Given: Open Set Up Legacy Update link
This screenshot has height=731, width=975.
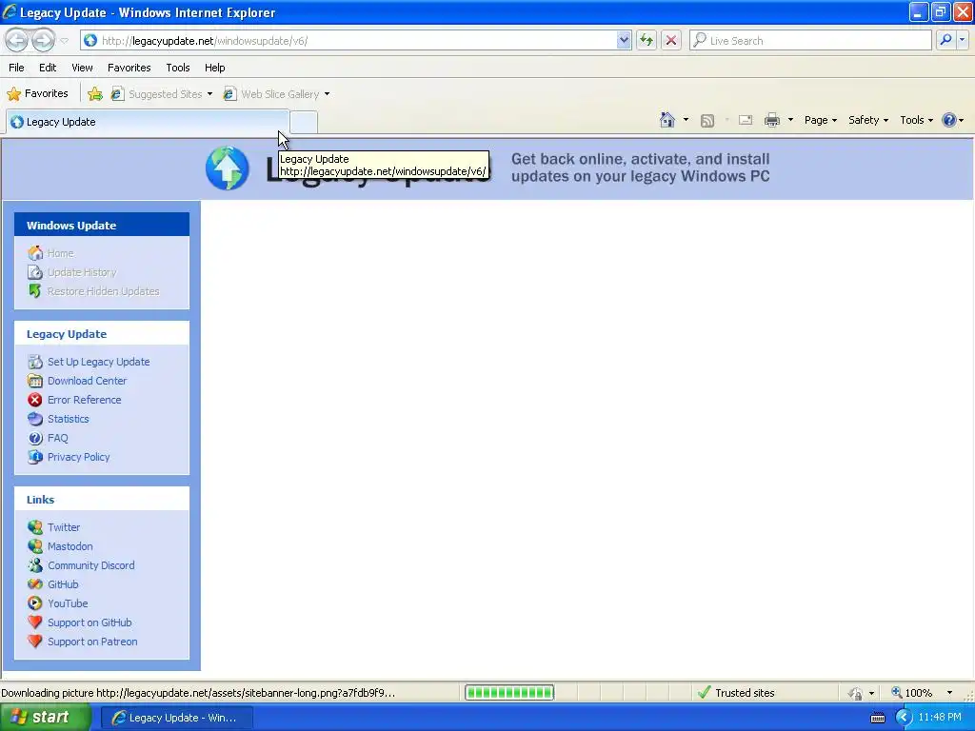Looking at the screenshot, I should [x=98, y=362].
